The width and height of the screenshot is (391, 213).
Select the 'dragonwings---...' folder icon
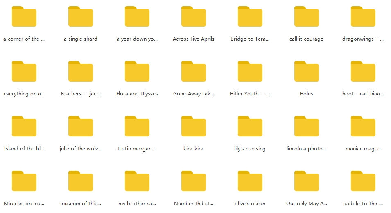(363, 16)
